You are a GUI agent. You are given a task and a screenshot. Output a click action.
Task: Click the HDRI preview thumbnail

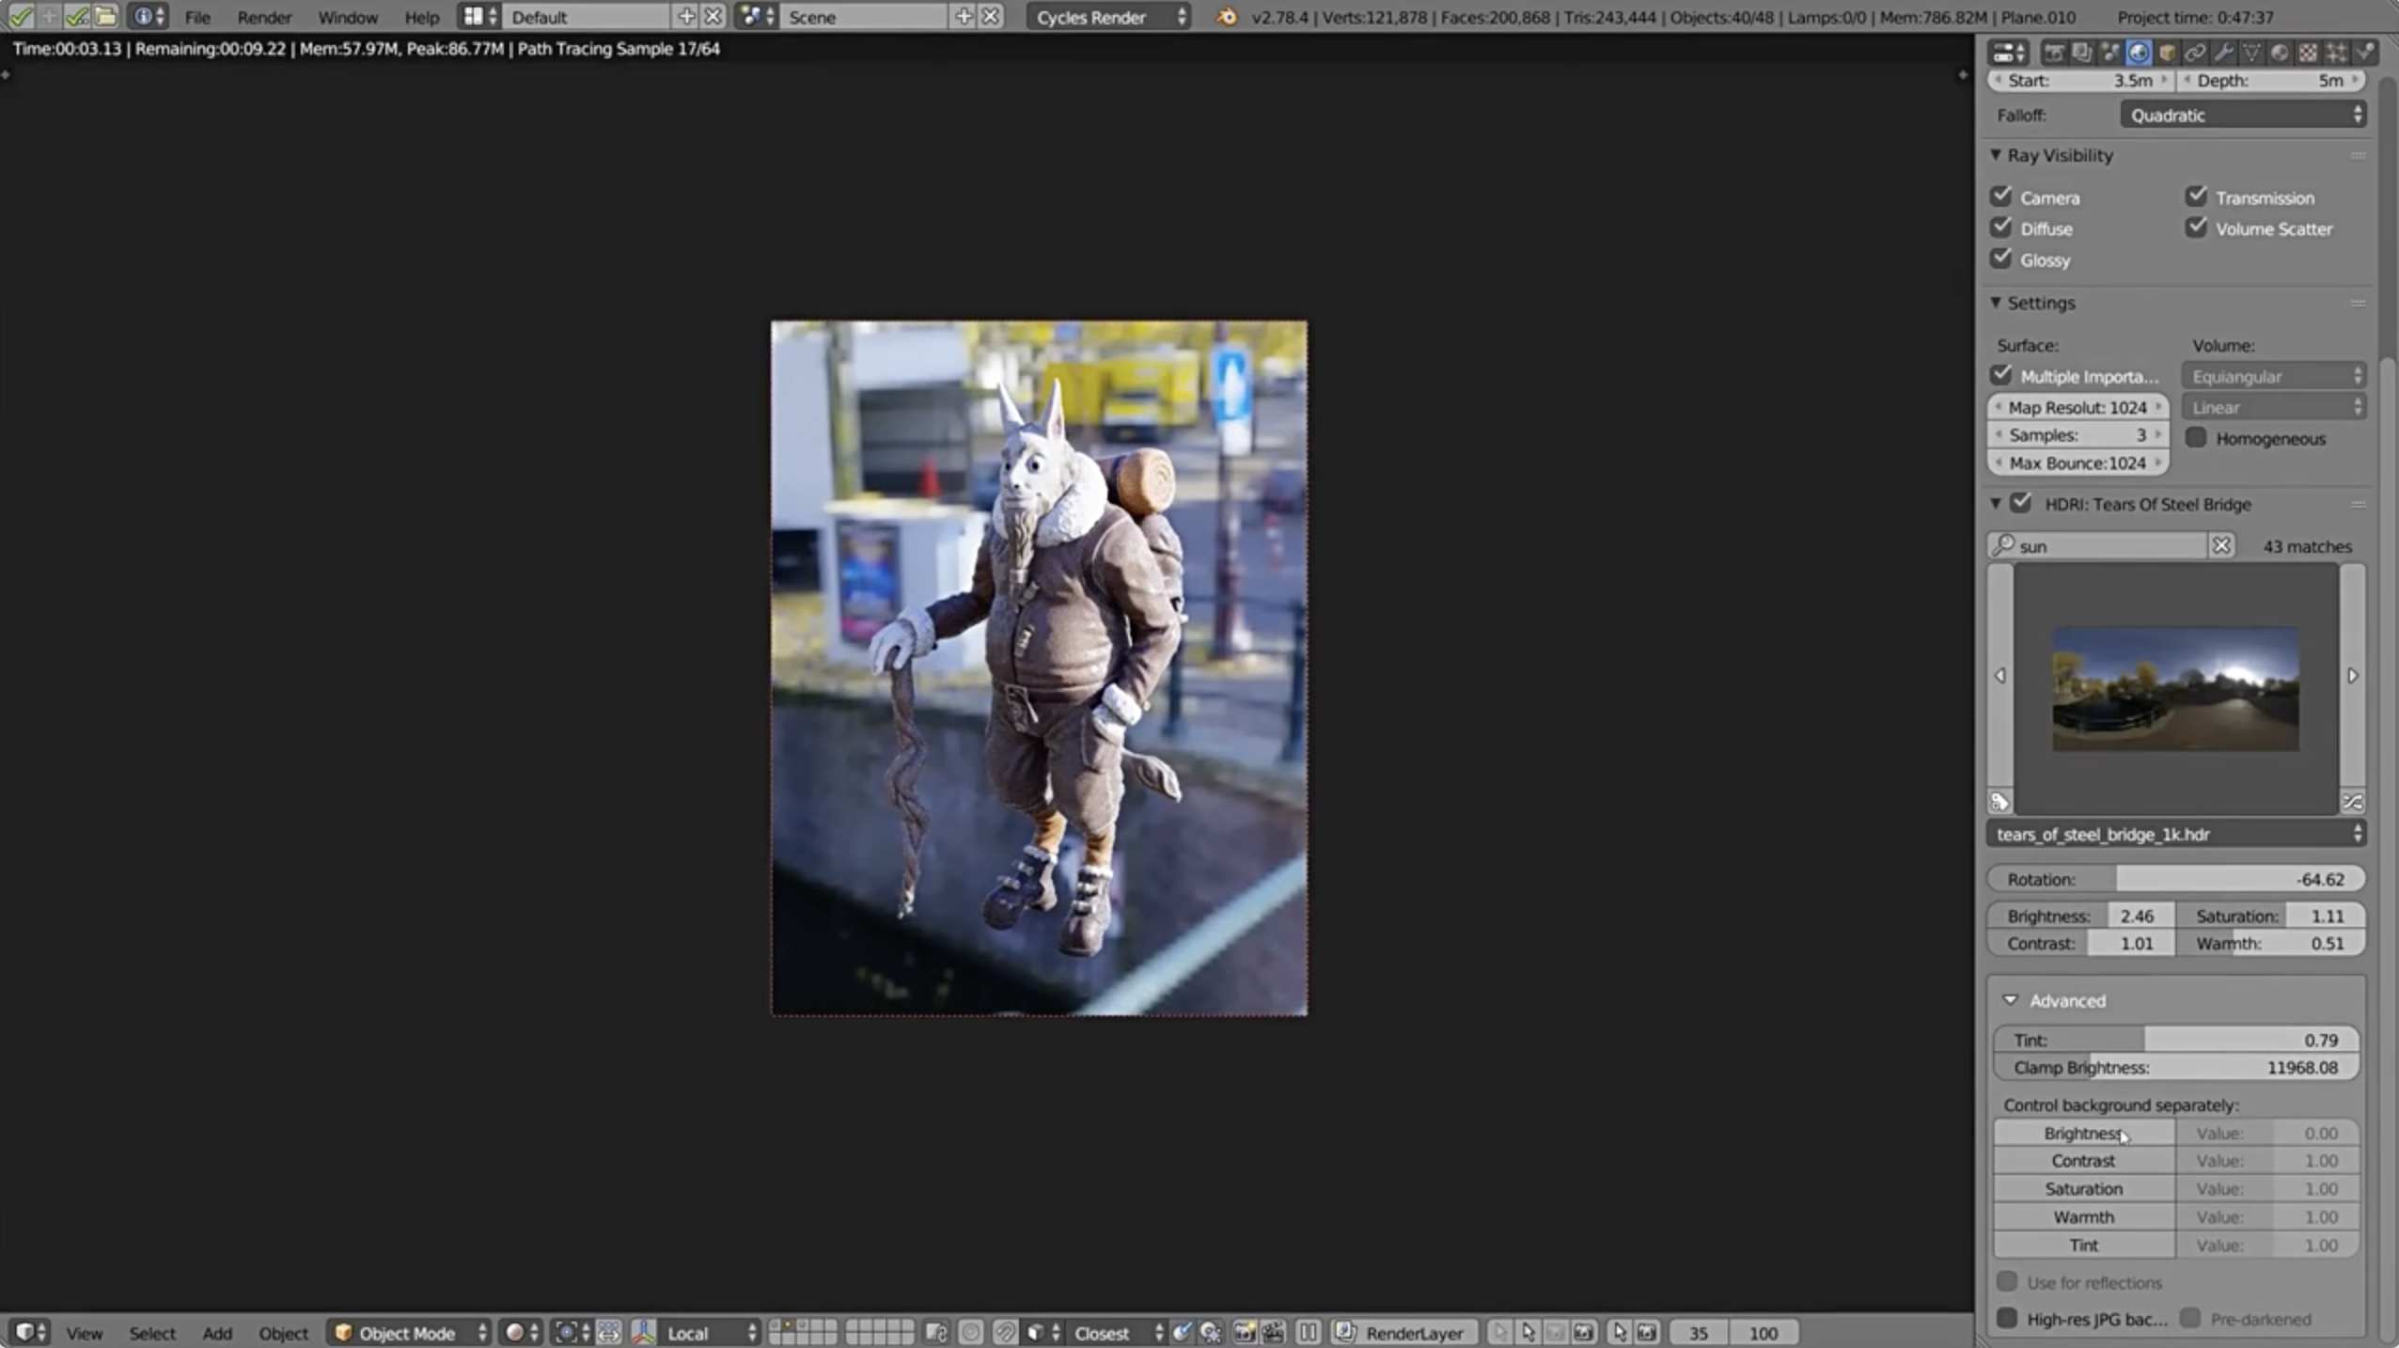[2175, 688]
